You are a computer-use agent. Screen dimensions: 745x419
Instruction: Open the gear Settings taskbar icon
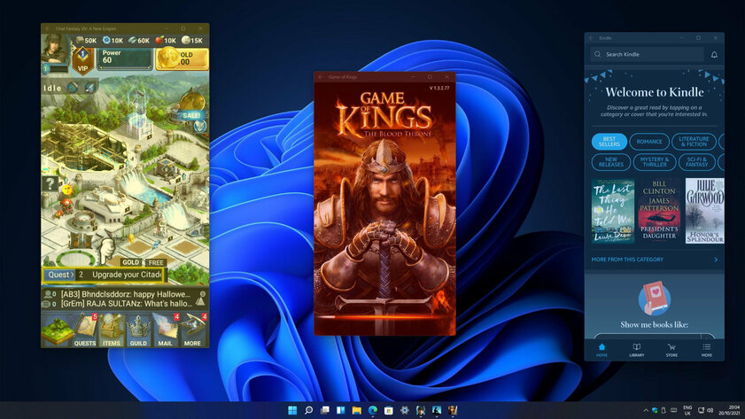pos(405,410)
